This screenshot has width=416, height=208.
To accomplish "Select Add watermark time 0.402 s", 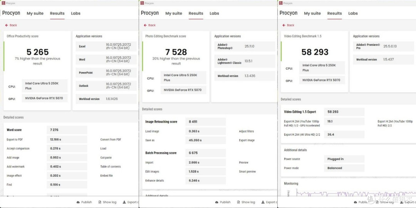I will click(x=67, y=167).
